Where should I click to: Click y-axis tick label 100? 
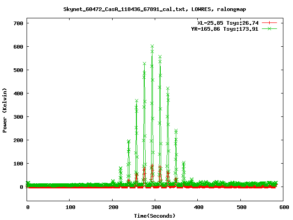click(x=18, y=164)
